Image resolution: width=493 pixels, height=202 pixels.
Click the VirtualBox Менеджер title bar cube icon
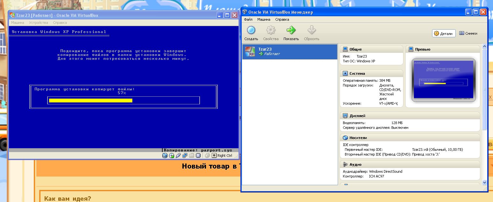click(x=245, y=12)
